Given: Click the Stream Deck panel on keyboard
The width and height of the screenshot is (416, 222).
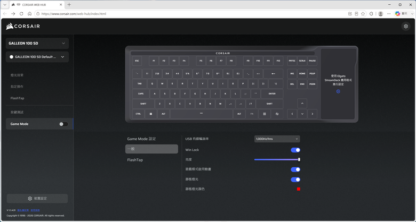Looking at the screenshot, I should point(338,84).
